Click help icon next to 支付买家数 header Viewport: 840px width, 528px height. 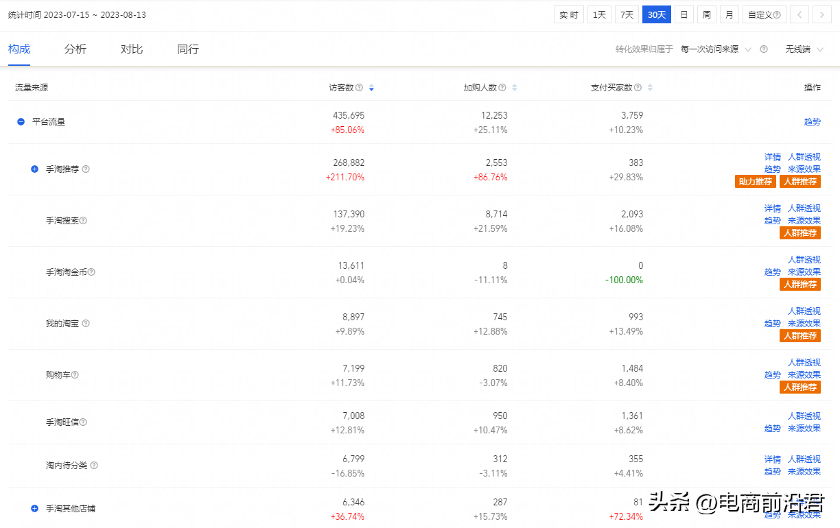(x=638, y=88)
